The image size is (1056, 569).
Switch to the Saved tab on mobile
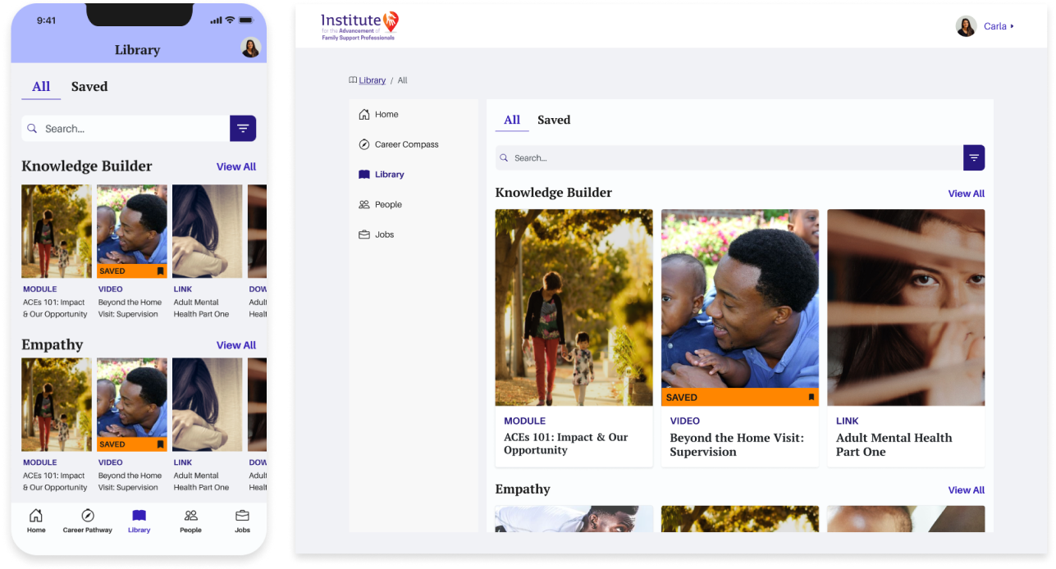[x=89, y=87]
